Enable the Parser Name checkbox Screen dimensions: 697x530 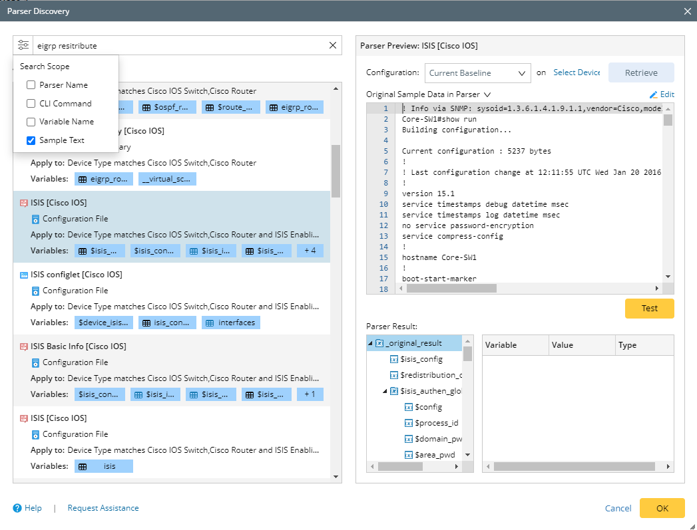[31, 85]
